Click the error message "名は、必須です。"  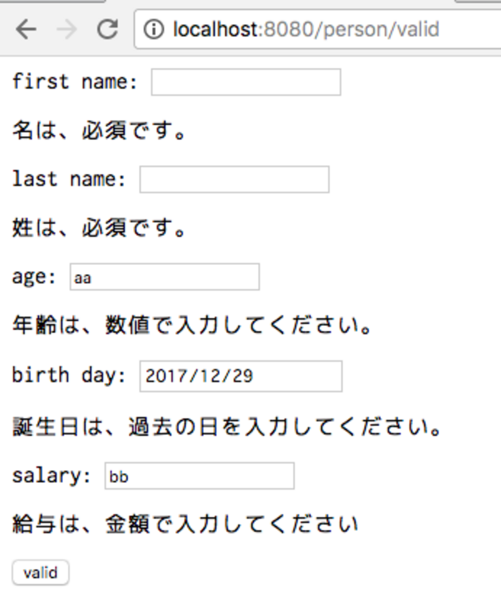pos(99,130)
